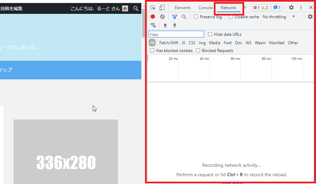Click the import HAR file upload icon
Viewport: 316px width, 184px height.
tap(165, 25)
